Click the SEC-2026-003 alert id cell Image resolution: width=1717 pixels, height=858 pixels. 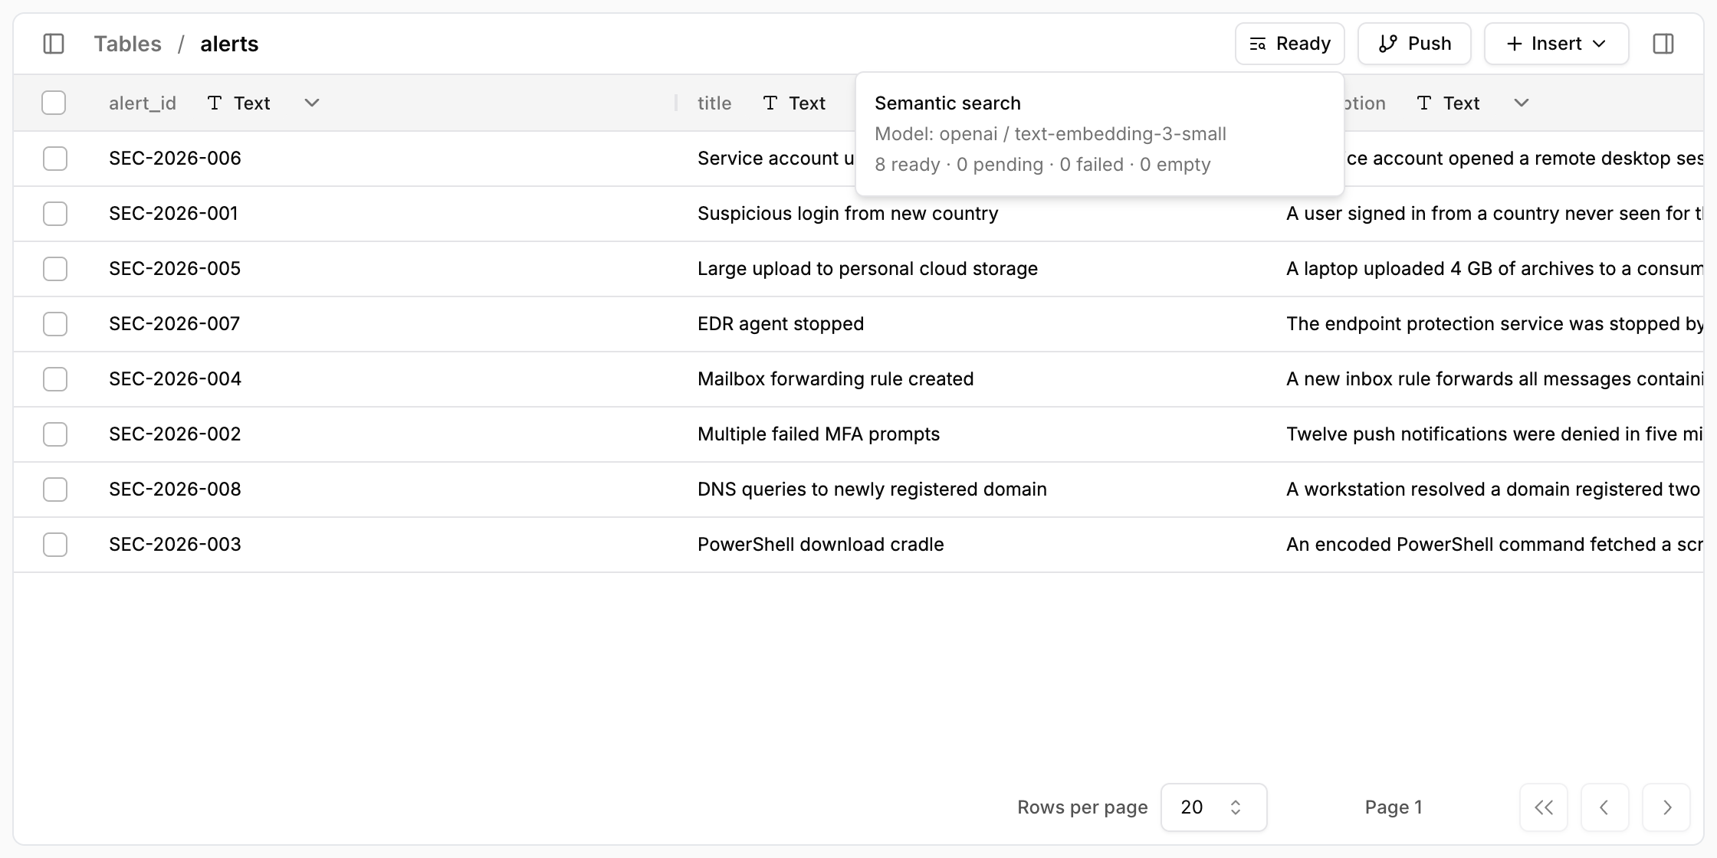(x=175, y=545)
